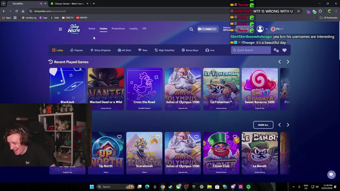
Task: Open the Cross the Road game
Action: coord(144,89)
